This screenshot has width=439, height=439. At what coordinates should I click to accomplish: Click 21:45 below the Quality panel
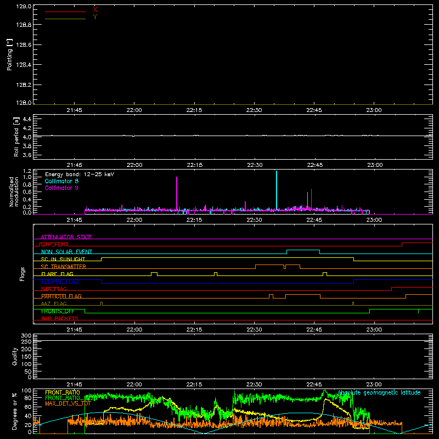75,385
